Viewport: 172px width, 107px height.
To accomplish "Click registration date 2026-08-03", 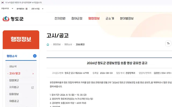I will click(x=106, y=73).
